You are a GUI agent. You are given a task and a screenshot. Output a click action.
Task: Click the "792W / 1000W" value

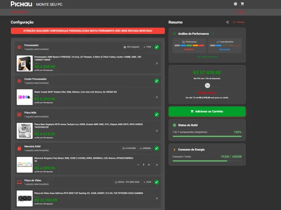231,157
